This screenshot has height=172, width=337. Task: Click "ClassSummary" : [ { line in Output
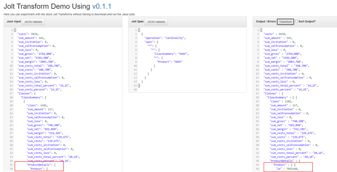point(282,97)
